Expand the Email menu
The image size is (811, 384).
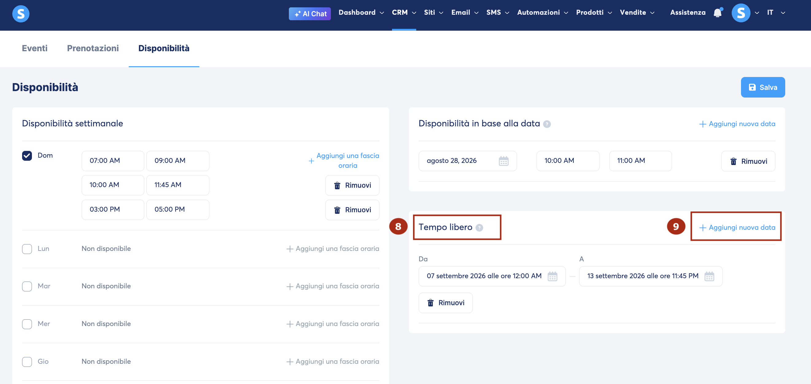tap(465, 12)
